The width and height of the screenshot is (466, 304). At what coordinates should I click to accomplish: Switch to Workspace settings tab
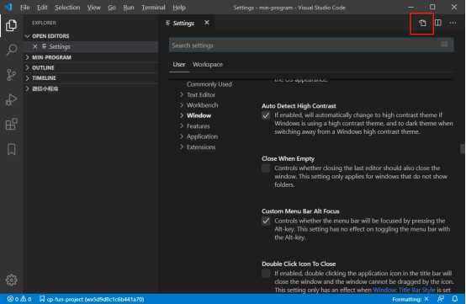click(x=208, y=64)
